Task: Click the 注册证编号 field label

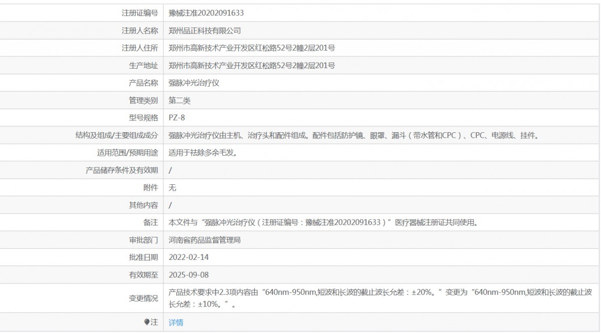Action: point(140,13)
